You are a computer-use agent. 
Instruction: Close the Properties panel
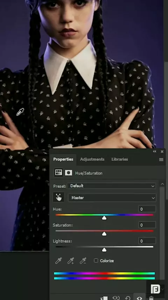[162, 151]
